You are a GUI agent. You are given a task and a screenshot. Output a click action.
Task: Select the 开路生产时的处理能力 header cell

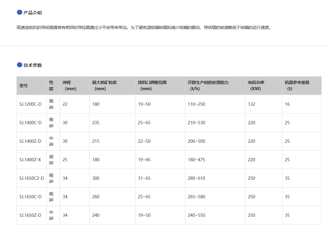coord(208,85)
